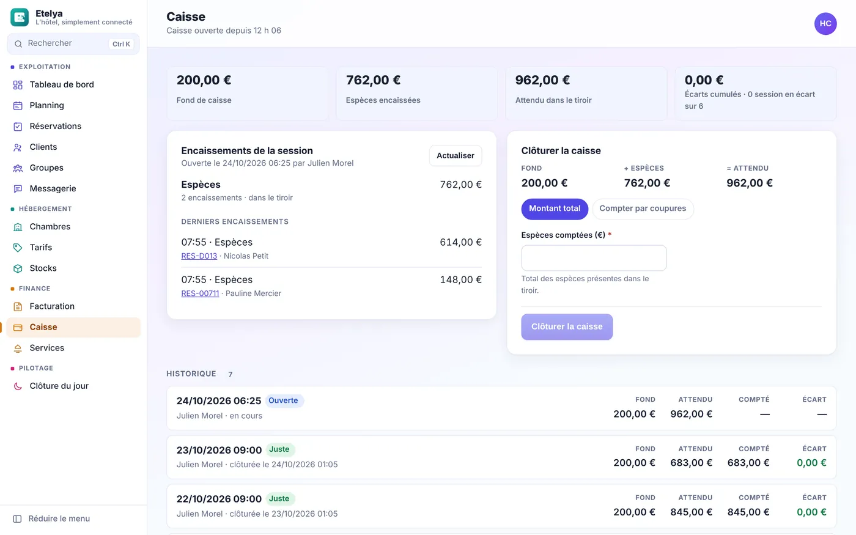Screen dimensions: 856x535
Task: Open reservation link RES-D013
Action: point(199,256)
